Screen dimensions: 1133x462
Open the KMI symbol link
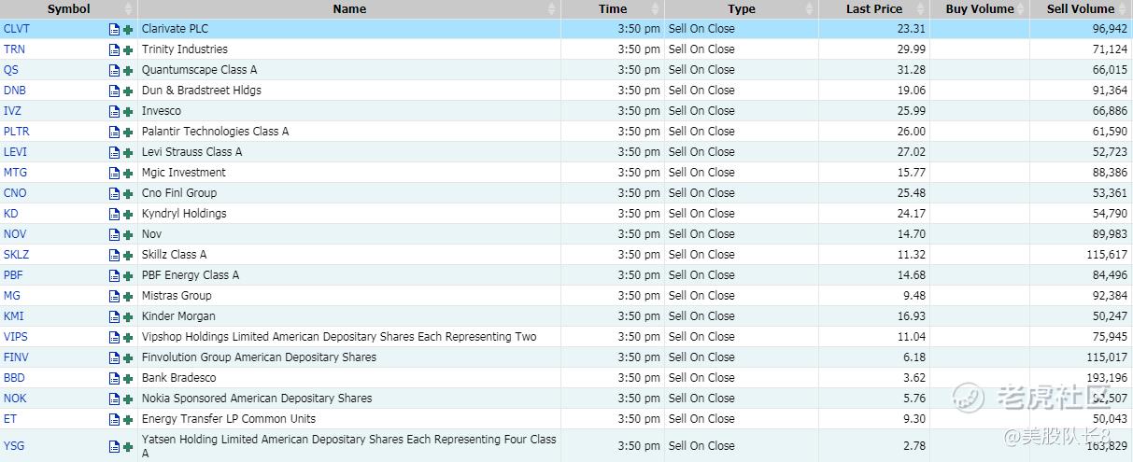(14, 316)
